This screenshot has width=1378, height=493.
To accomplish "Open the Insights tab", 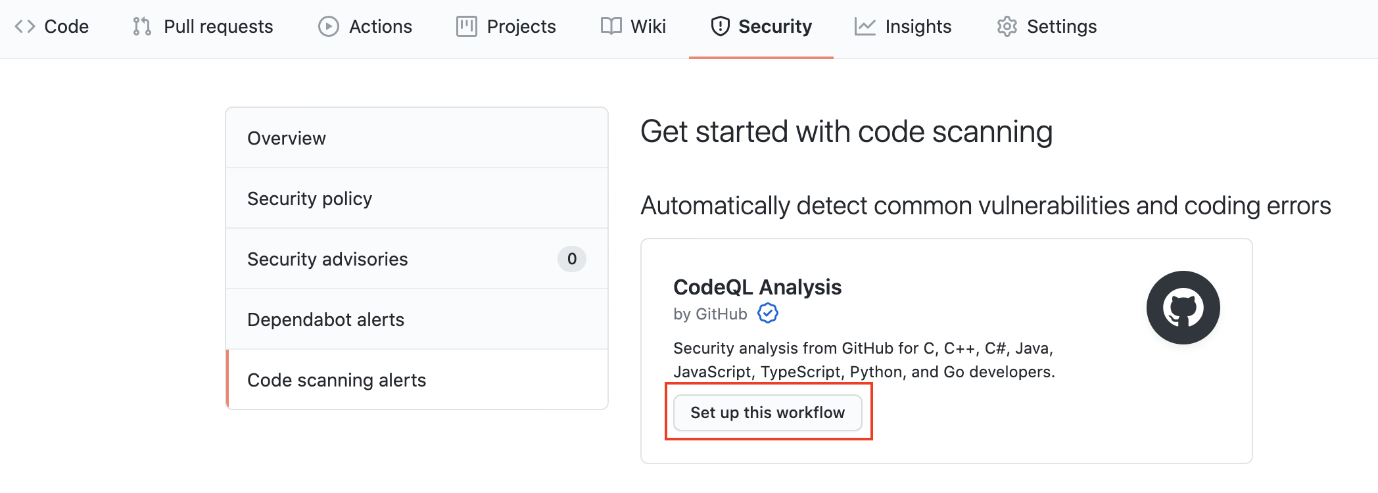I will 903,26.
